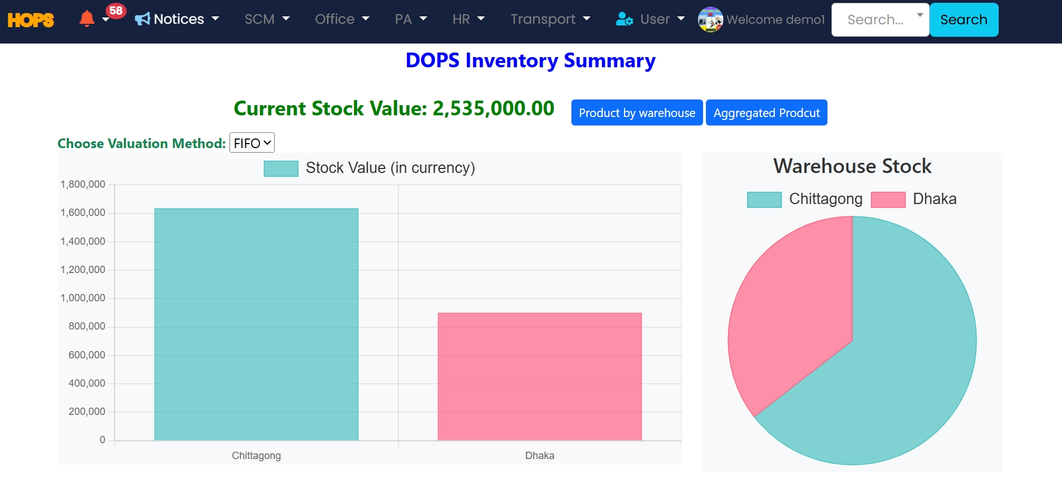Click the Product by warehouse button
The width and height of the screenshot is (1062, 489).
pos(637,112)
